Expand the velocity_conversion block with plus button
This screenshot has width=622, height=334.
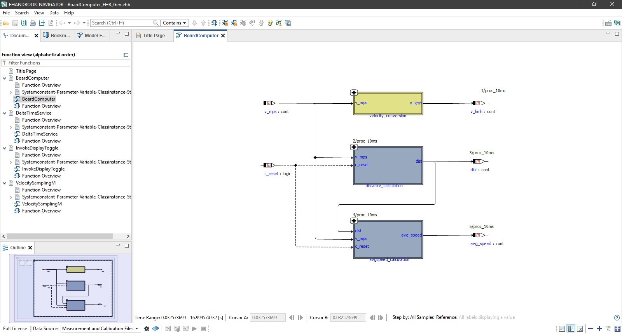[354, 93]
